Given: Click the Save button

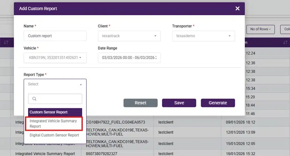Looking at the screenshot, I should tap(179, 103).
